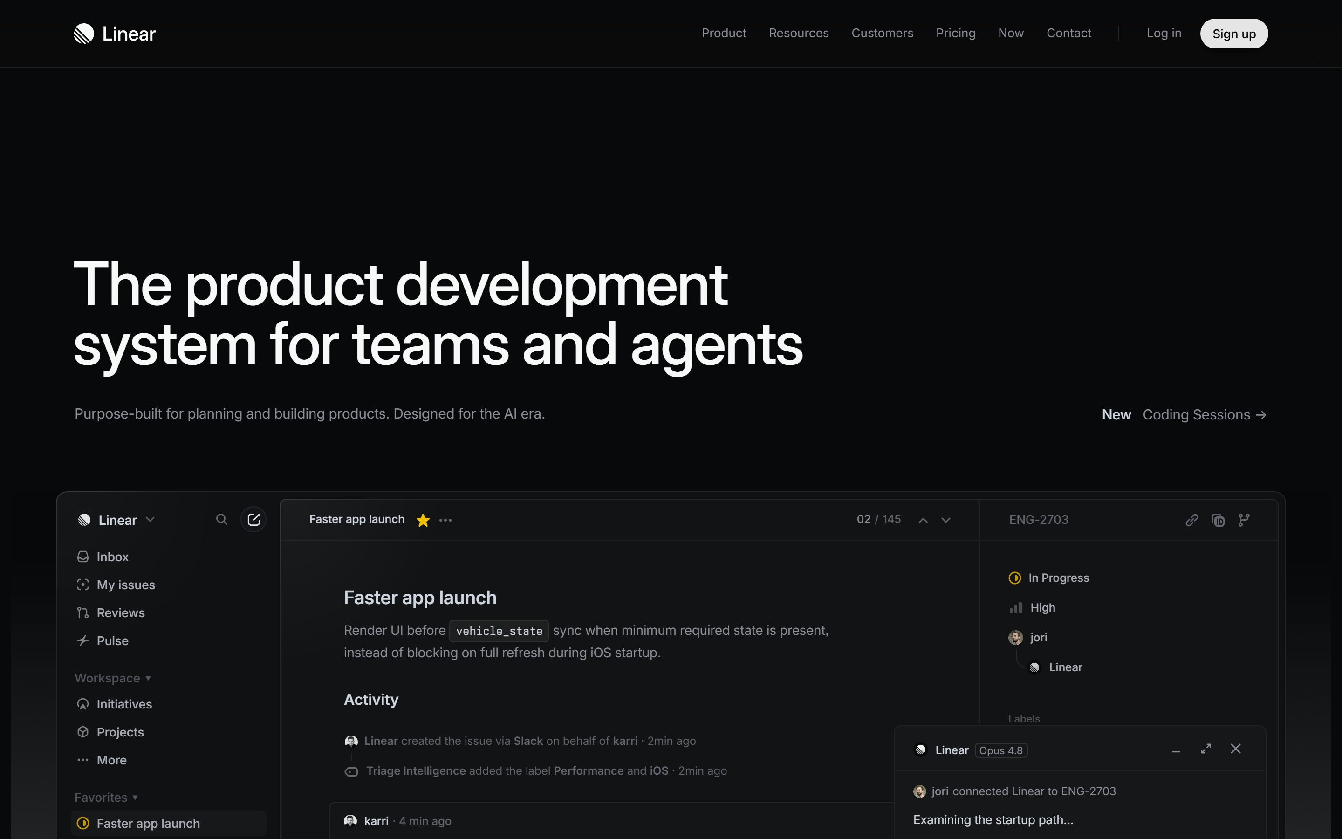The image size is (1342, 839).
Task: Expand More in the sidebar
Action: click(169, 760)
